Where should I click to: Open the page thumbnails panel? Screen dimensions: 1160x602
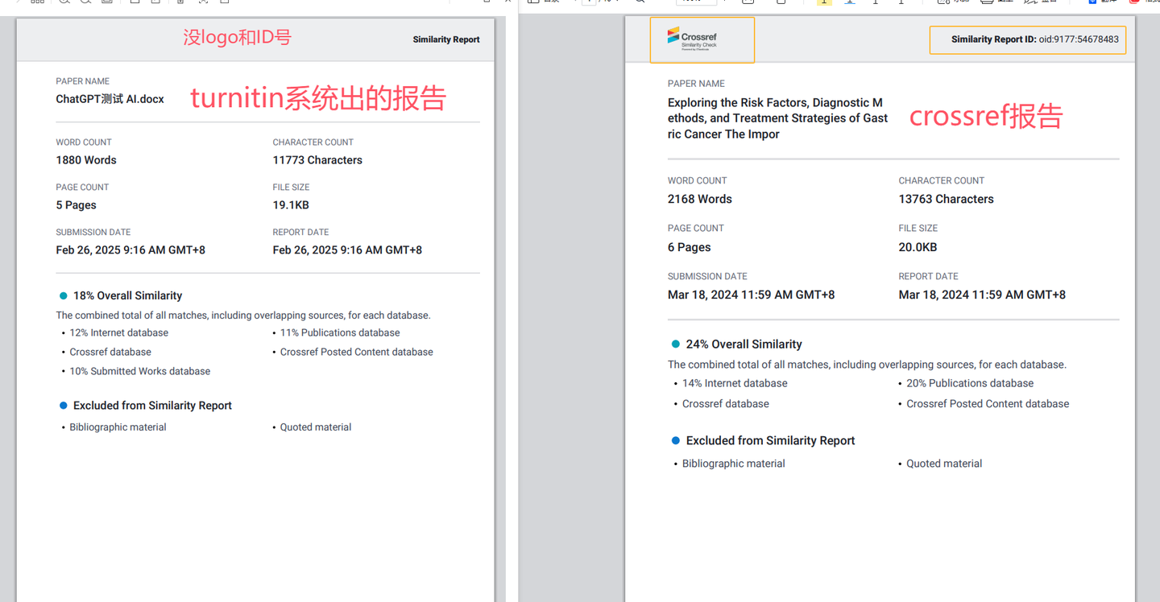click(x=36, y=3)
